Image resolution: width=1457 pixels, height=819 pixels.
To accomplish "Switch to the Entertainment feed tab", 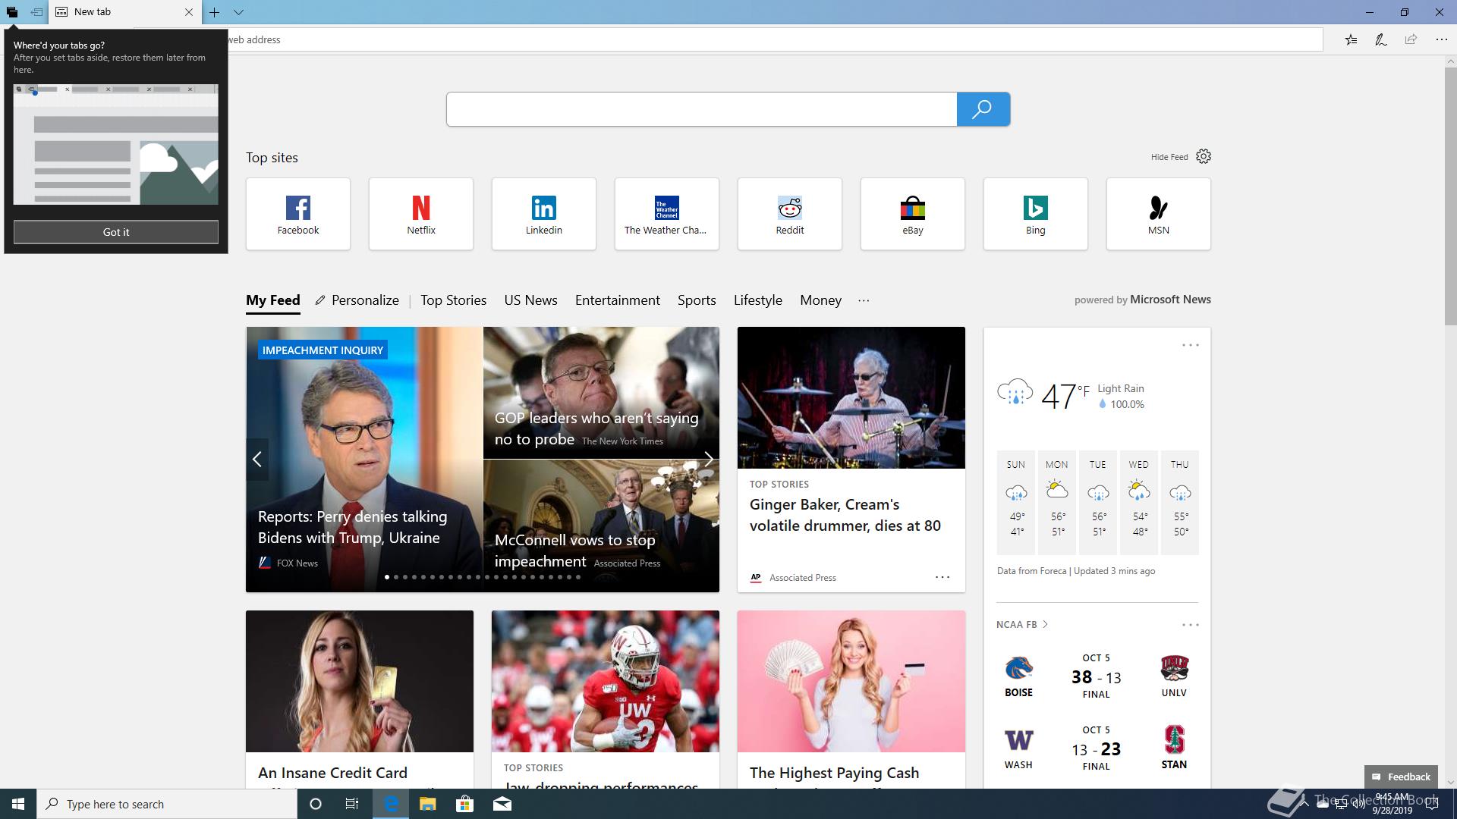I will (617, 300).
